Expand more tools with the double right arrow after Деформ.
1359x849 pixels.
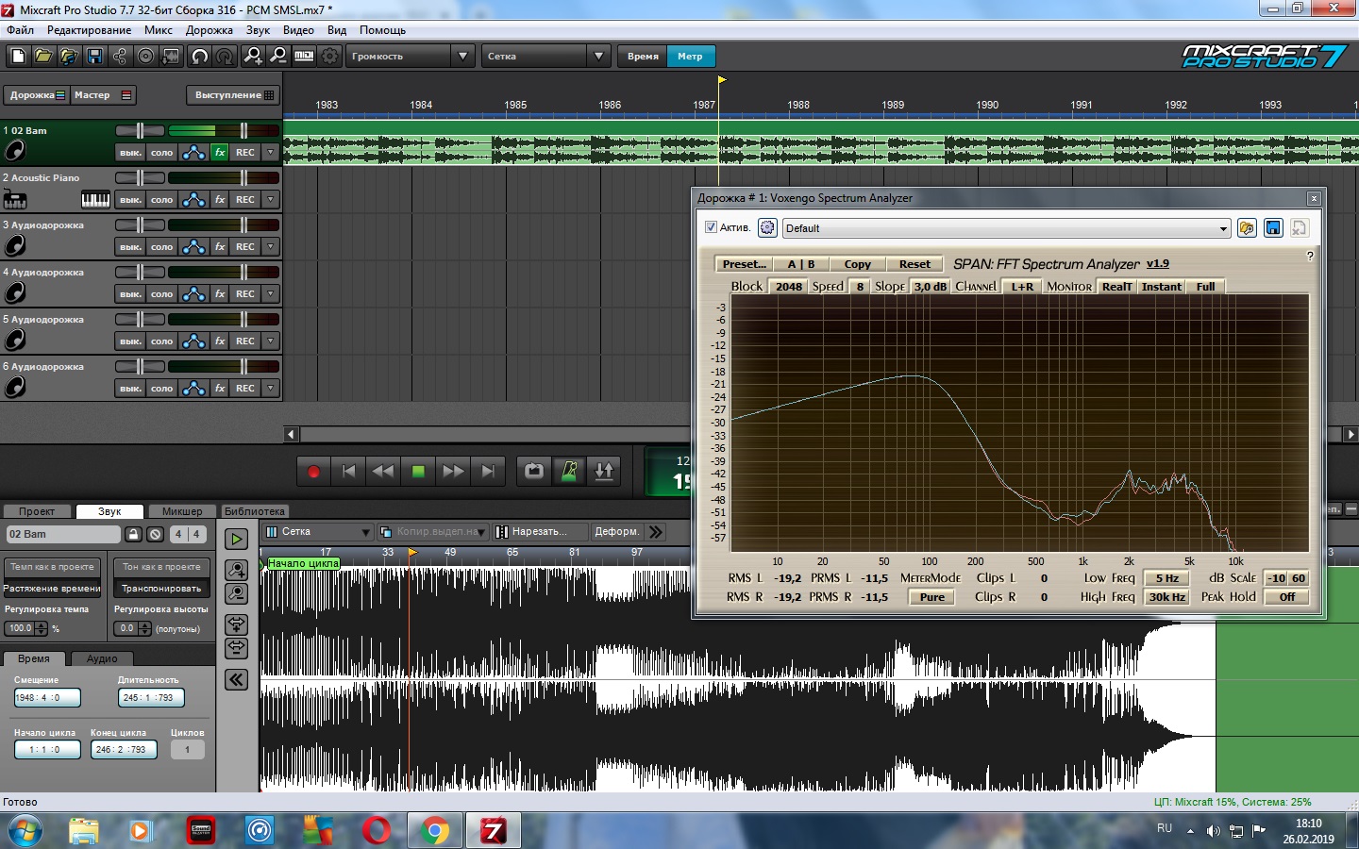656,532
